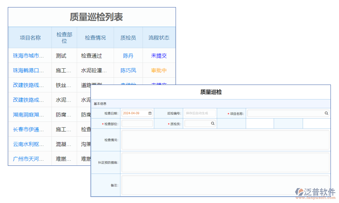The height and width of the screenshot is (203, 339).
Task: Click the magnifier icon beside 质检员
Action: point(213,123)
